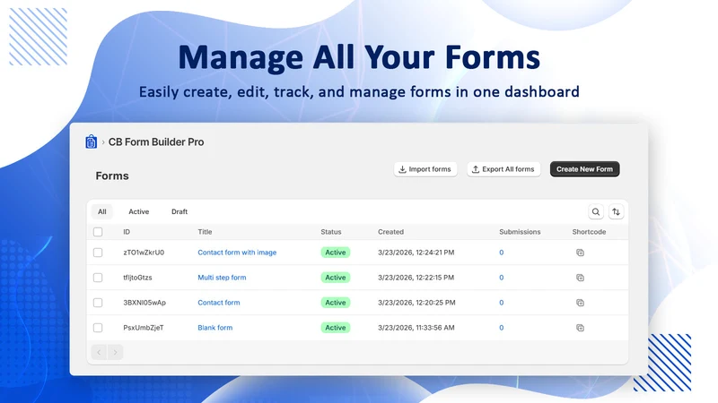Check the tfIjtoGtzs row checkbox

[x=98, y=278]
